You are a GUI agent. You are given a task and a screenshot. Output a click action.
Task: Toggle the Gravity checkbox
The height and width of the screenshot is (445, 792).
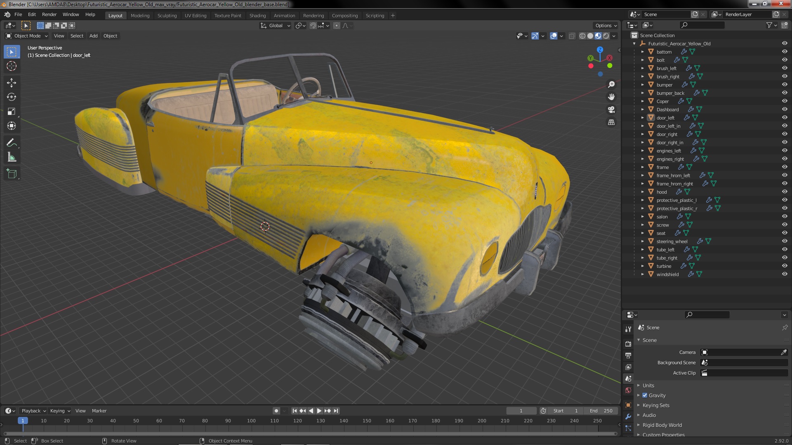click(x=645, y=395)
